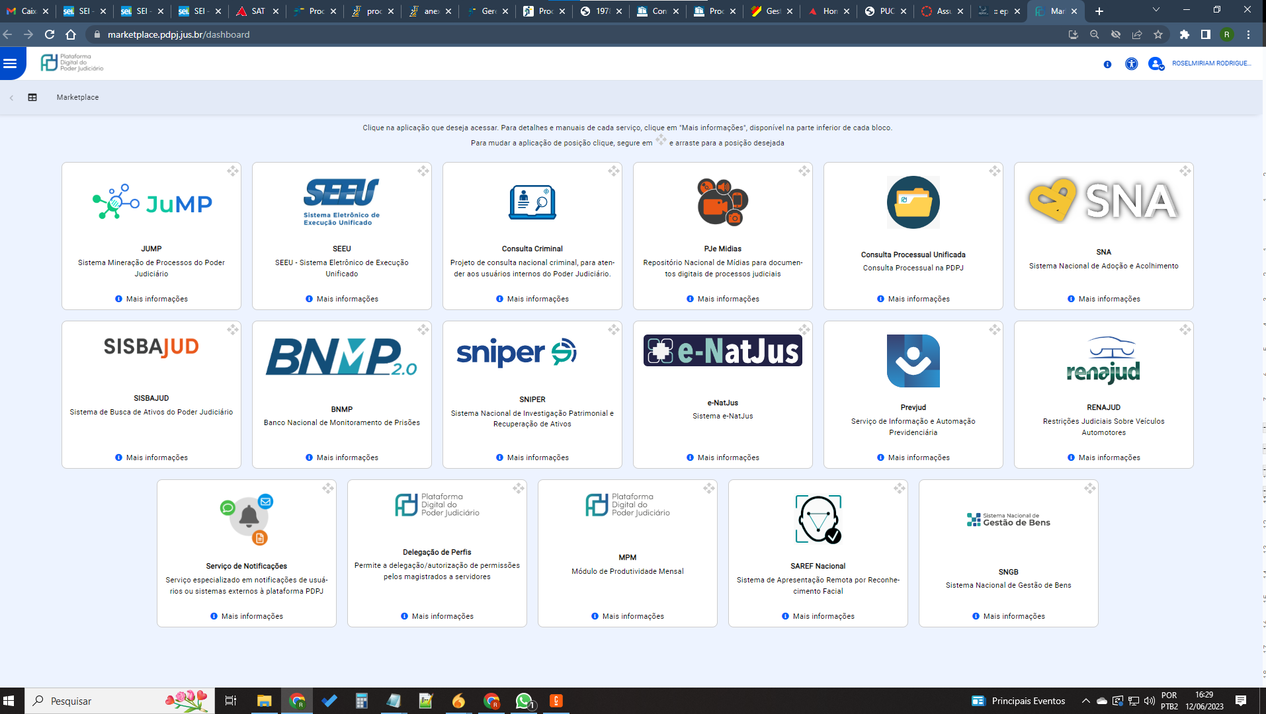Click the Windows Pesquisar search box
Viewport: 1266px width, 714px height.
pyautogui.click(x=120, y=701)
